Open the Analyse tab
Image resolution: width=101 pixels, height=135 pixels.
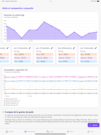point(10,132)
